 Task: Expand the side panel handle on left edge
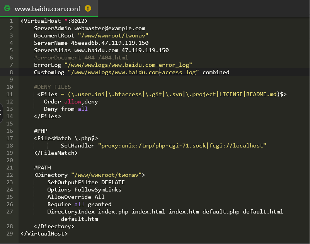[x=1, y=112]
